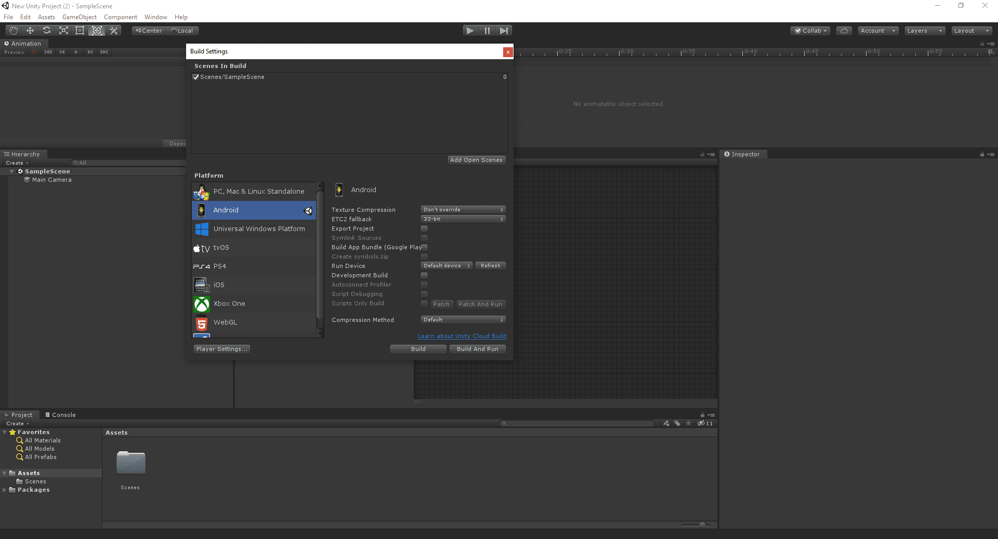Open the custom editor tools icon
998x539 pixels.
(113, 31)
